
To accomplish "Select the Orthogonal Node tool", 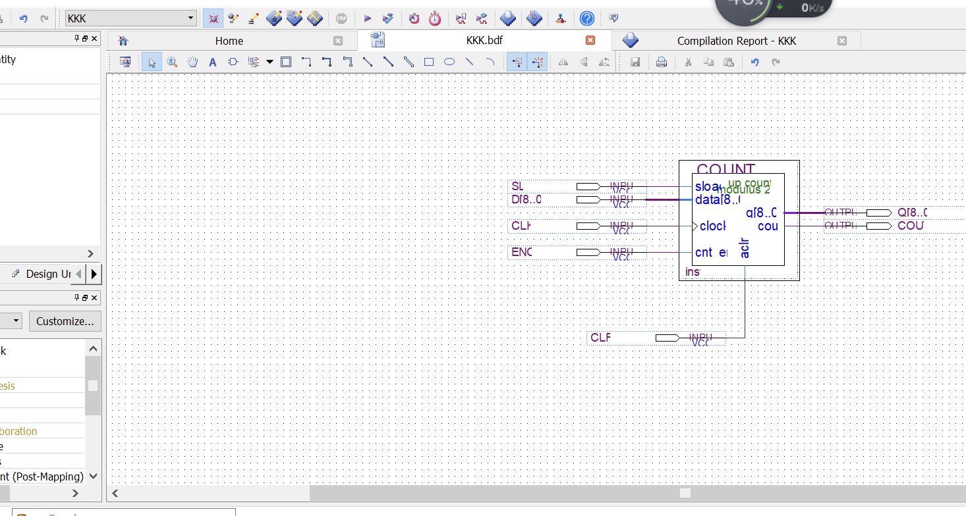I will [x=306, y=62].
